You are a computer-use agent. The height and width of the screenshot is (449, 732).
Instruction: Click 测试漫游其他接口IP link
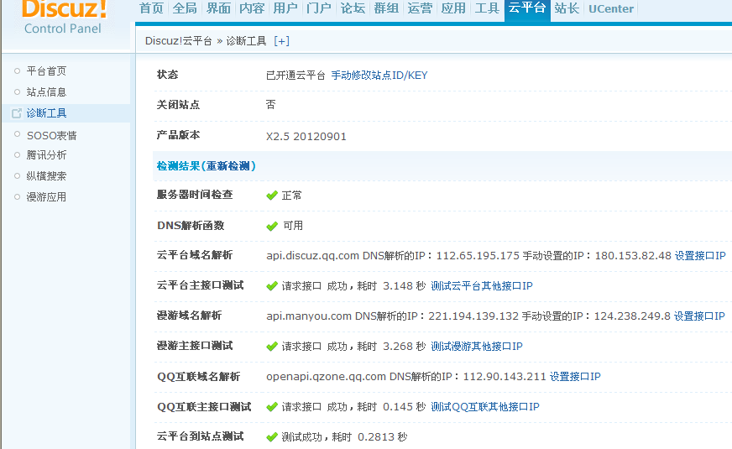(x=476, y=347)
